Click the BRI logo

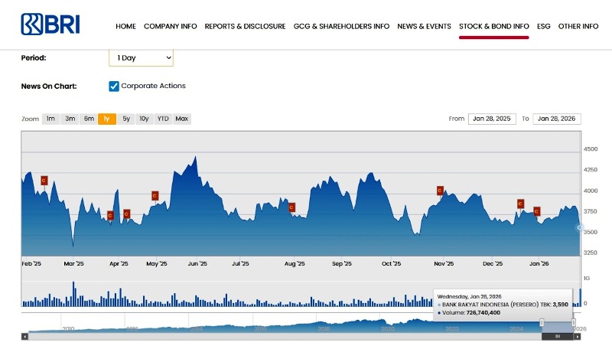coord(50,24)
